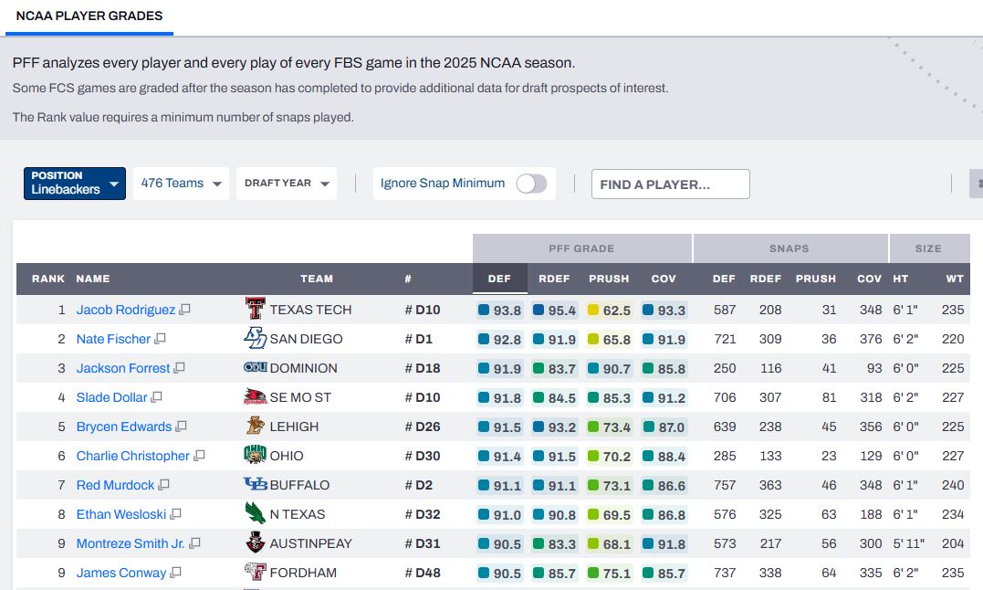983x590 pixels.
Task: Expand the 476 Teams dropdown
Action: click(x=182, y=183)
